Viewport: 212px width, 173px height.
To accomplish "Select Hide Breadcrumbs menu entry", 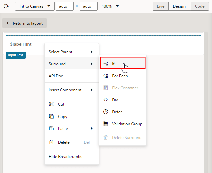I will click(x=65, y=156).
